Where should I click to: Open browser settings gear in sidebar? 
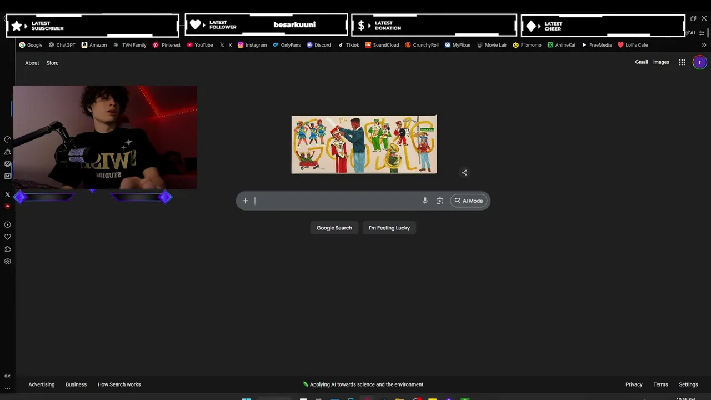coord(7,262)
